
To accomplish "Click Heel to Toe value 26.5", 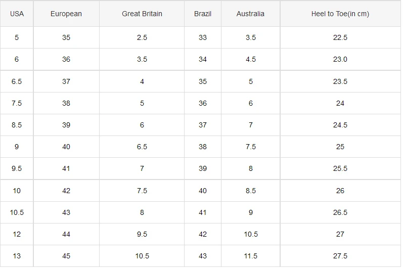I will pyautogui.click(x=340, y=212).
